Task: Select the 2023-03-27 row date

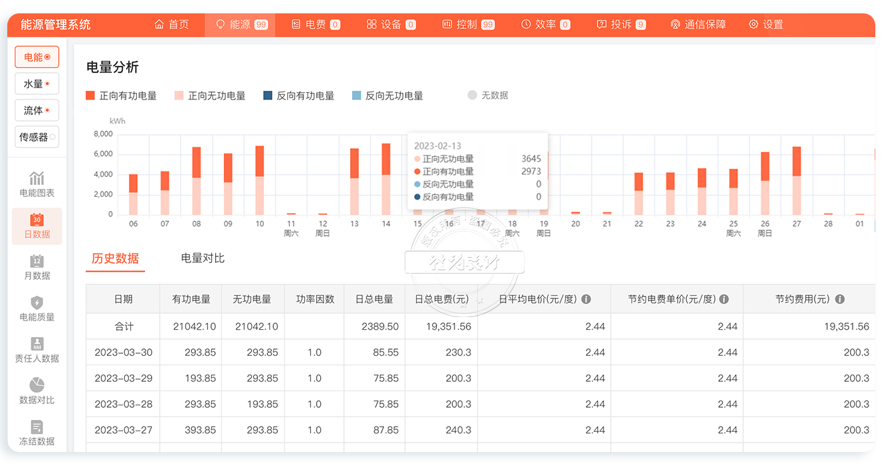Action: [124, 431]
